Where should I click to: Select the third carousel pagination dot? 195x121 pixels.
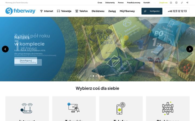[96, 76]
